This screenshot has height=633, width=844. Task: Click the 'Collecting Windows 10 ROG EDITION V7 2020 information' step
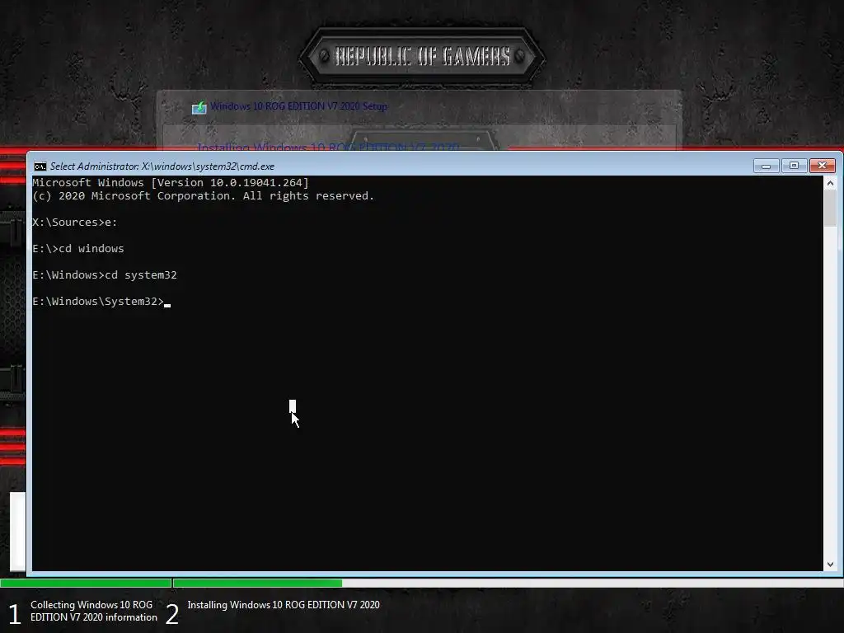[94, 611]
